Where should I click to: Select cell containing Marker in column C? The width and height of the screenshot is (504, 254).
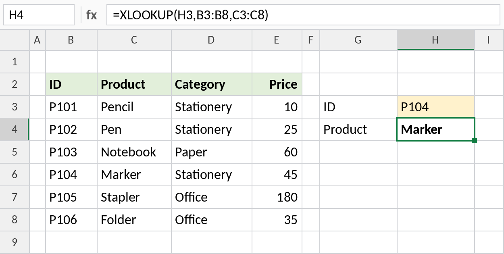click(x=134, y=175)
